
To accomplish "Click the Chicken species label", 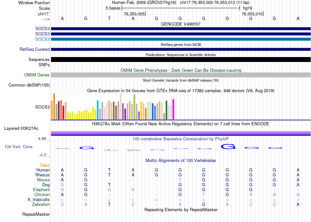I will pyautogui.click(x=42, y=194).
